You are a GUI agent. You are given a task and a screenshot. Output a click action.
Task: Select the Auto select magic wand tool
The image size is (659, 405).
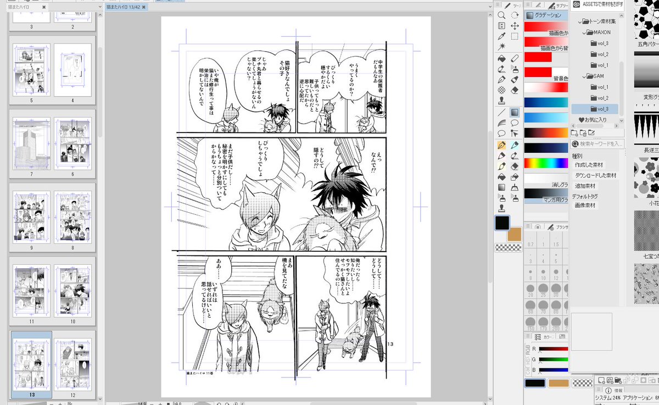[x=501, y=47]
